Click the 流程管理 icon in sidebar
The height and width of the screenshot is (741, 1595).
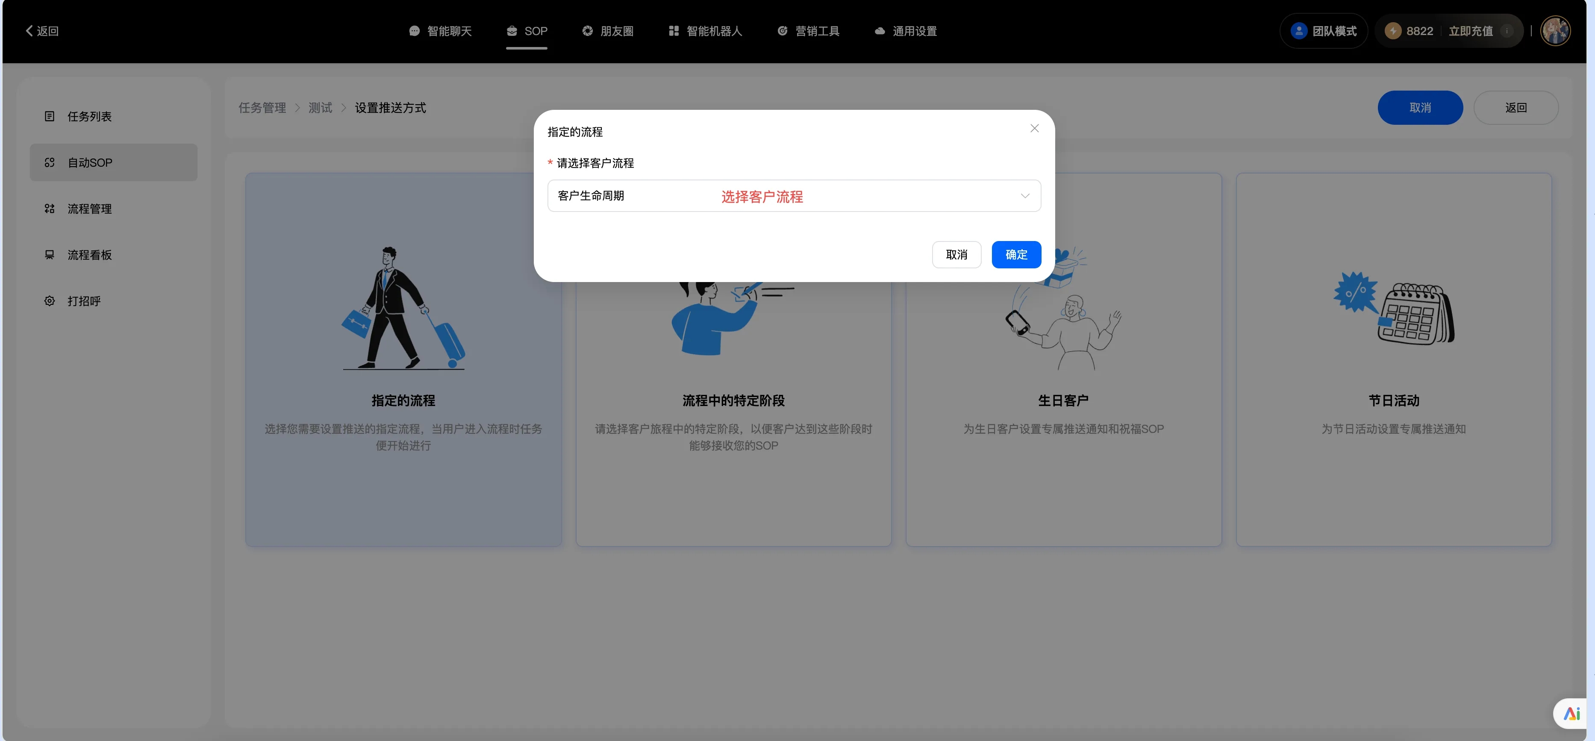[50, 209]
